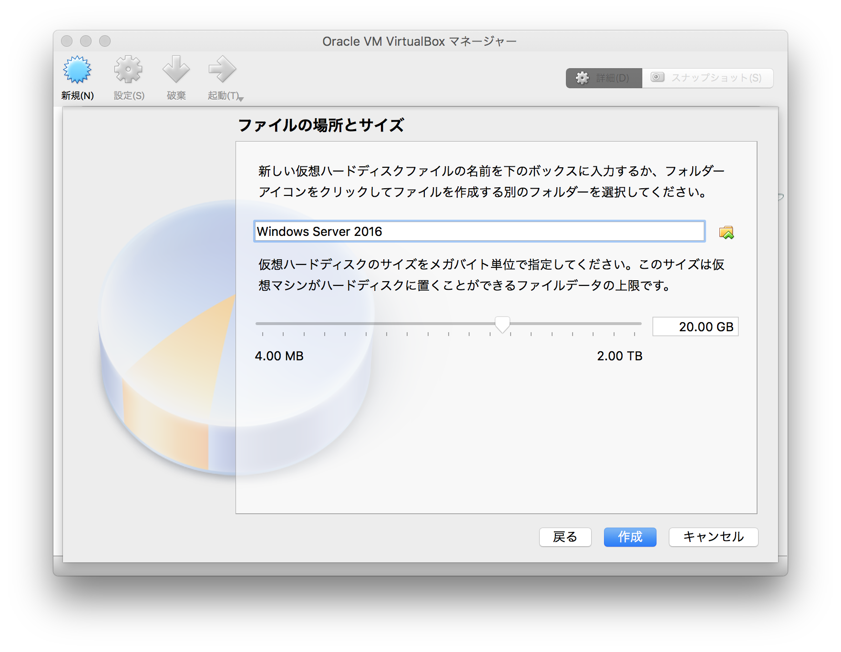Click the yellow minimize window button
841x652 pixels.
[x=86, y=41]
